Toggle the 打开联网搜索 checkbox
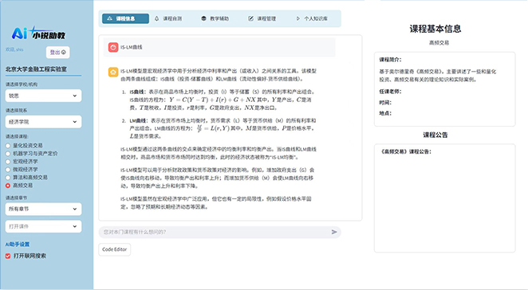Image resolution: width=528 pixels, height=290 pixels. click(x=8, y=256)
